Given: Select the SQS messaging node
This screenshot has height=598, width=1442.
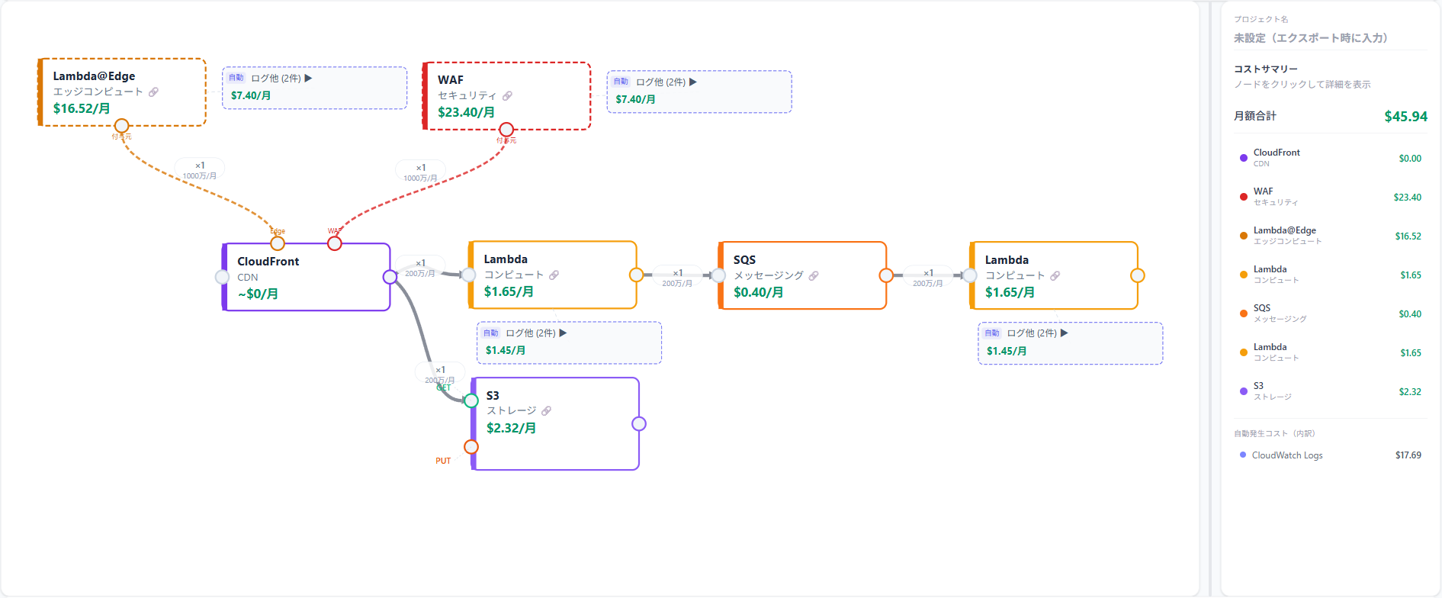Looking at the screenshot, I should point(802,275).
